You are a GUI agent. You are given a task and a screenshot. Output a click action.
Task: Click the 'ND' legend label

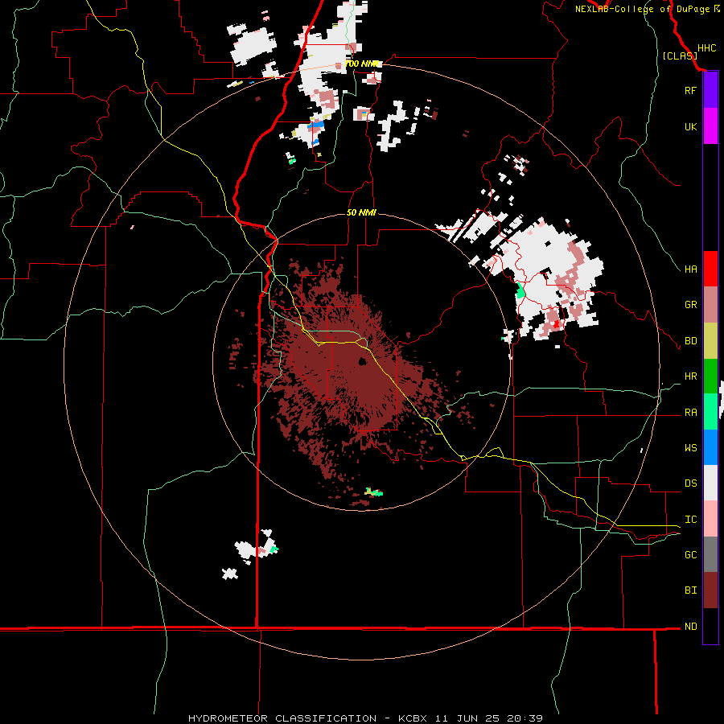tap(690, 627)
